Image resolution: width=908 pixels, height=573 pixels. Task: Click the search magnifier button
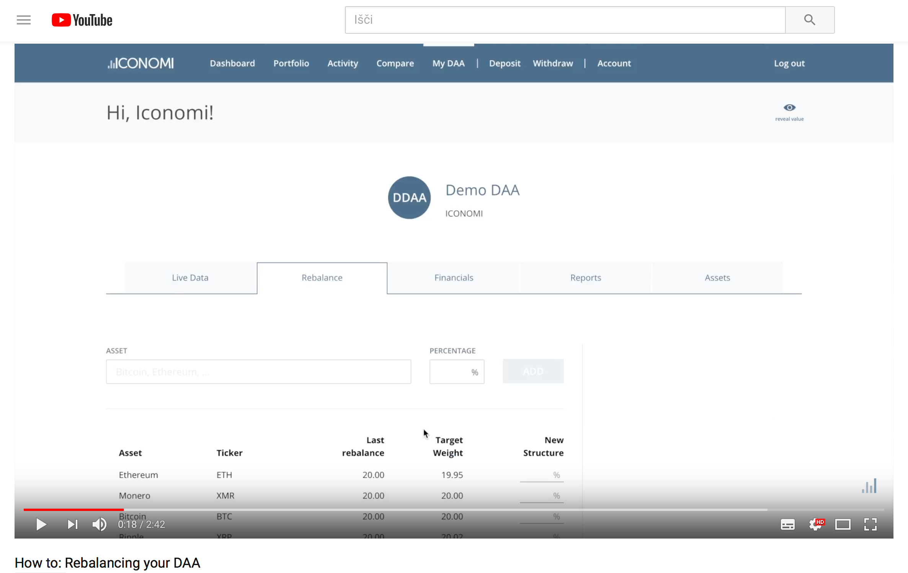coord(809,20)
